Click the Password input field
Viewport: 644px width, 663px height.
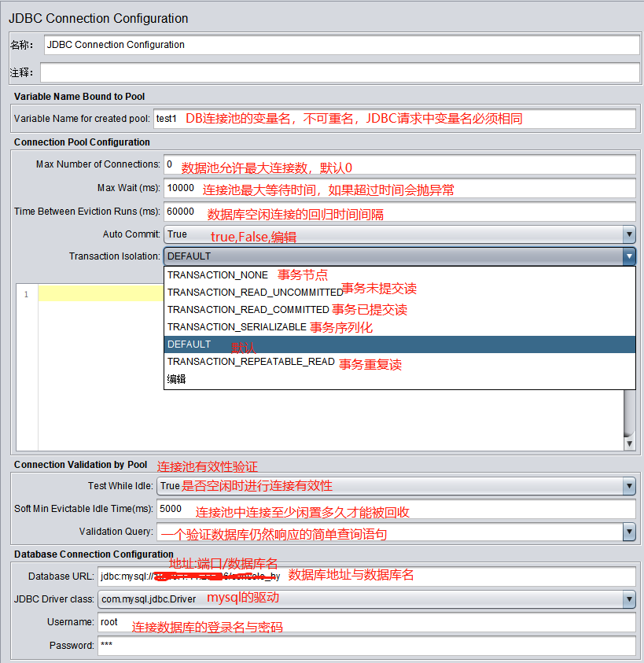pyautogui.click(x=366, y=646)
